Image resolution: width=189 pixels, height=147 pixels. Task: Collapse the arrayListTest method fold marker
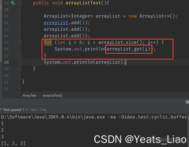point(20,3)
